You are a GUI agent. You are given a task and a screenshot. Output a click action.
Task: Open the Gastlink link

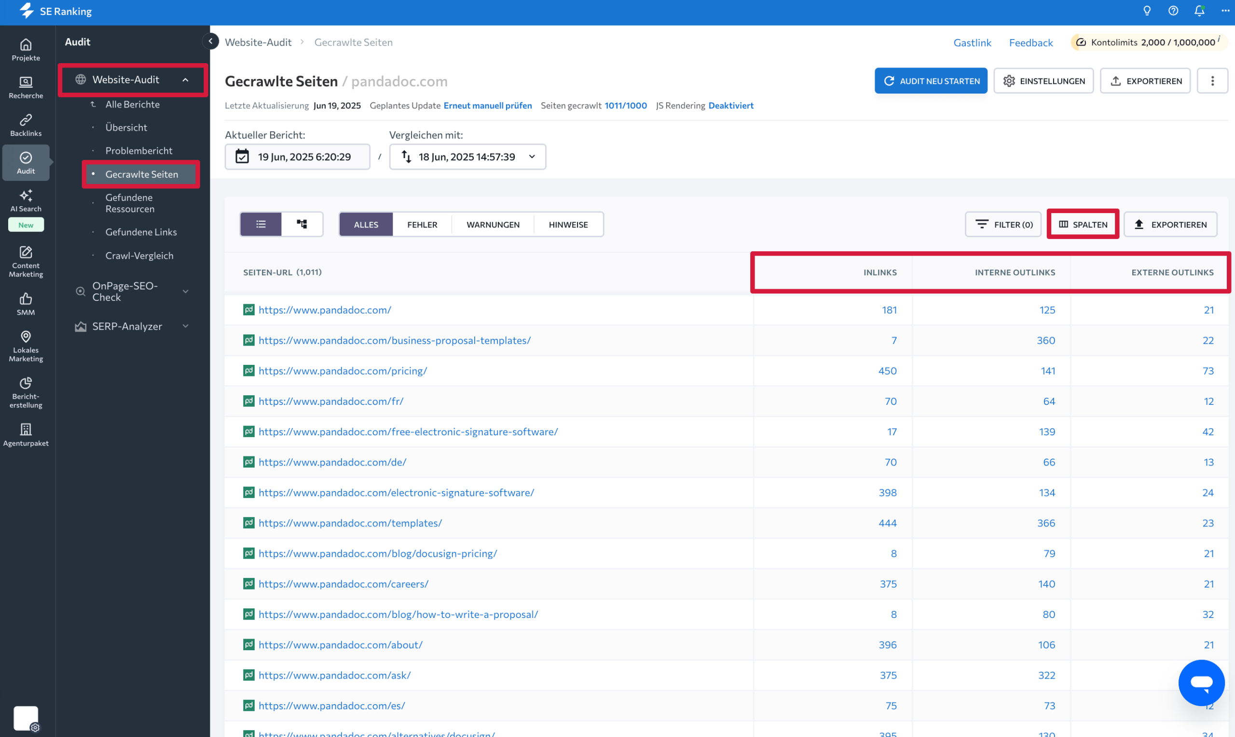[x=972, y=43]
